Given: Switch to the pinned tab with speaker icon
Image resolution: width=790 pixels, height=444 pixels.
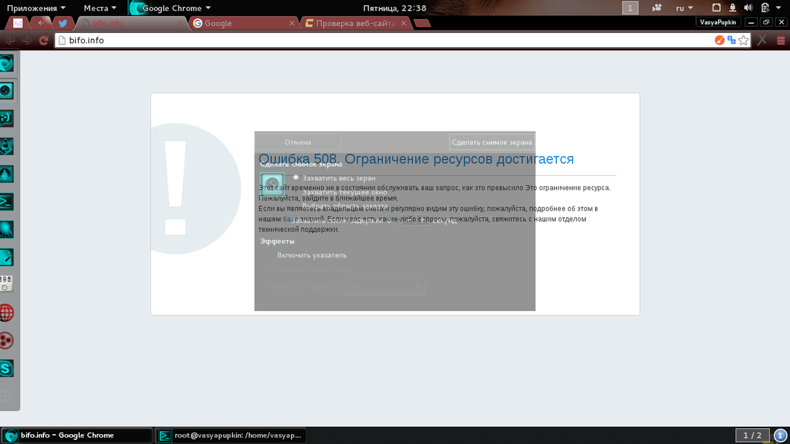Looking at the screenshot, I should pyautogui.click(x=41, y=23).
